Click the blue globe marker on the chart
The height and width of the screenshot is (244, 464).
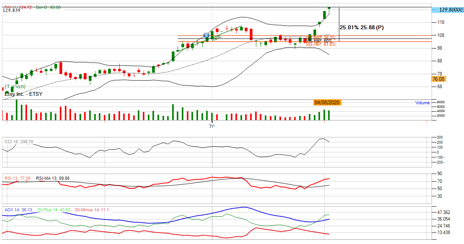coord(207,35)
